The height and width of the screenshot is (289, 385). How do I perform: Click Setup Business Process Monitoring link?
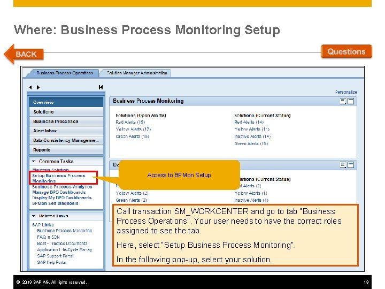coord(59,178)
